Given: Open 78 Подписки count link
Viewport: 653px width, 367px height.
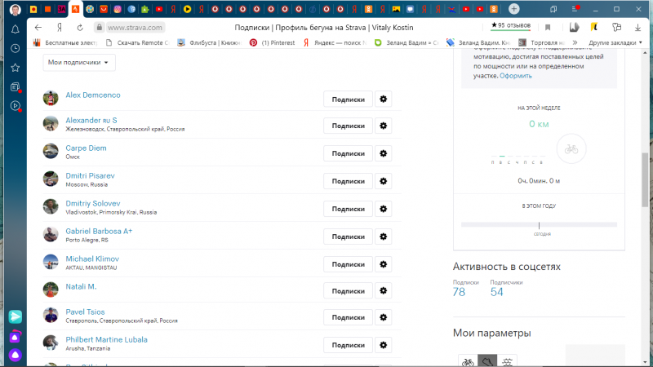Looking at the screenshot, I should coord(459,292).
